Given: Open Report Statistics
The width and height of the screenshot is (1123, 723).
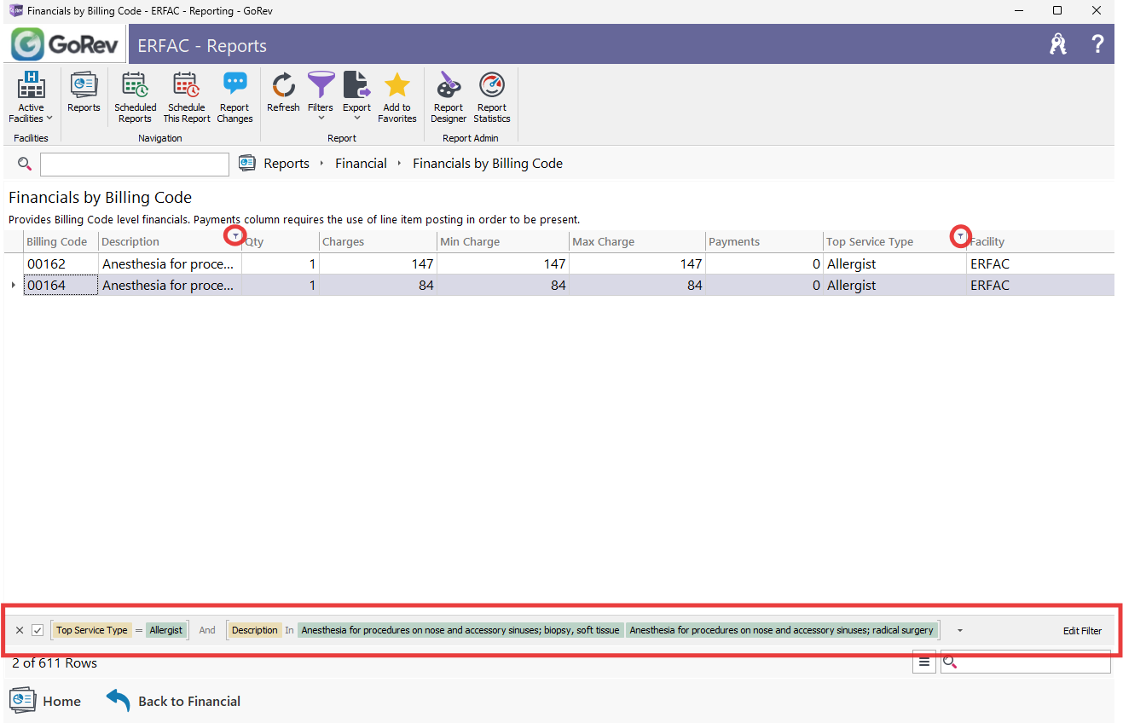Looking at the screenshot, I should [492, 98].
